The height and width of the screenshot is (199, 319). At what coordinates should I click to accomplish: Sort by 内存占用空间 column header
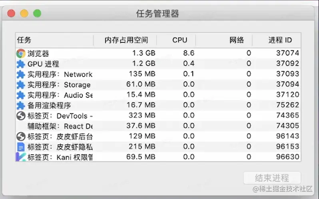coord(126,40)
